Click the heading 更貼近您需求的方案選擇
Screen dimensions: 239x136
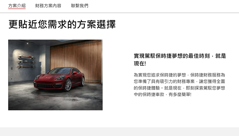pyautogui.click(x=62, y=24)
